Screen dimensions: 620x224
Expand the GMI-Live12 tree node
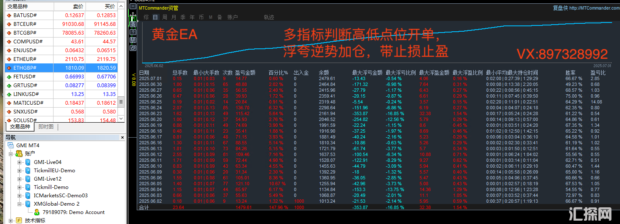[x=20, y=179]
